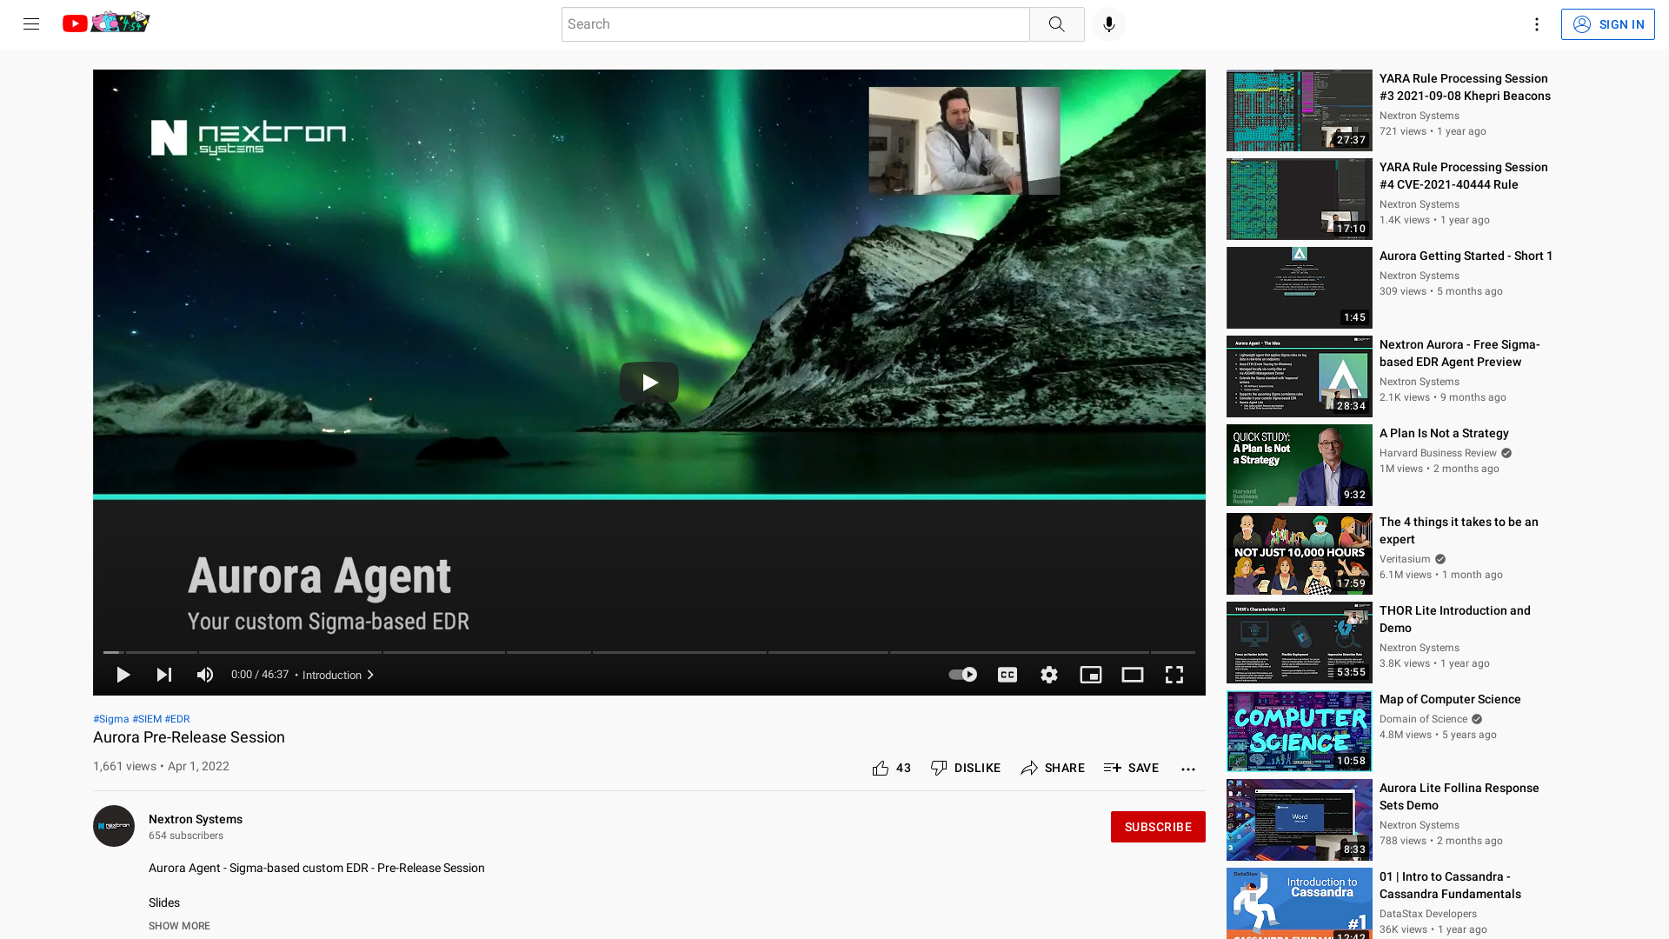Share the video

(x=1053, y=768)
